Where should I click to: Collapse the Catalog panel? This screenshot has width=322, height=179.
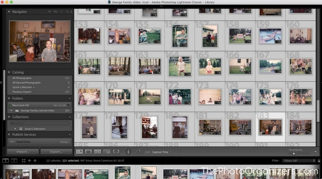point(9,72)
